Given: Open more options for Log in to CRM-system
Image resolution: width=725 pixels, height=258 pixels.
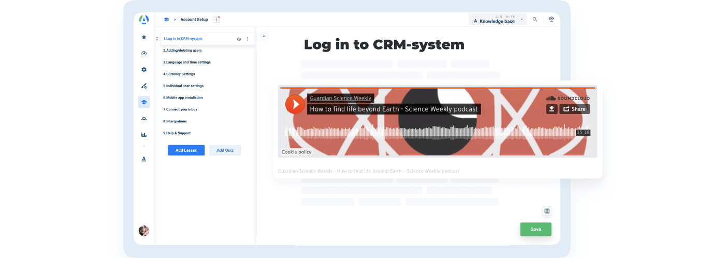Looking at the screenshot, I should [x=248, y=39].
